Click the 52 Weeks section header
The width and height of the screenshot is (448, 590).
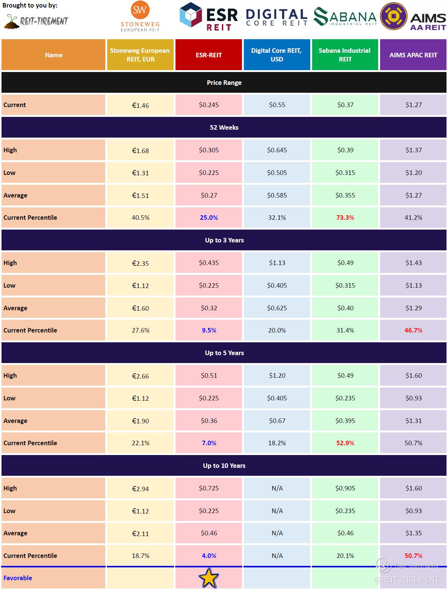point(224,127)
